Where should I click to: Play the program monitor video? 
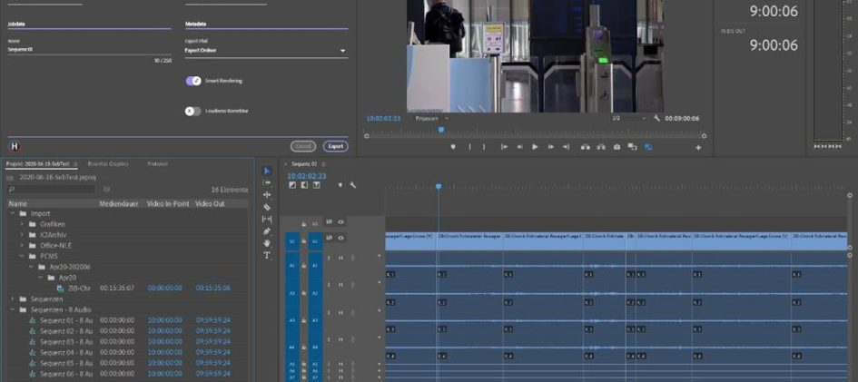(x=535, y=147)
